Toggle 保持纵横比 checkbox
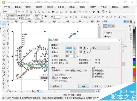 [53, 60]
